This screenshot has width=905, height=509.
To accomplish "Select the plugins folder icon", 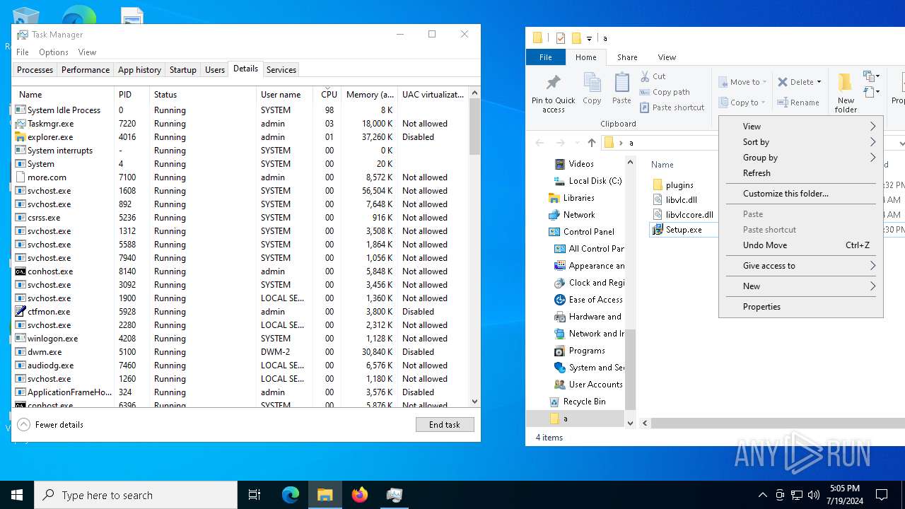I will point(658,185).
